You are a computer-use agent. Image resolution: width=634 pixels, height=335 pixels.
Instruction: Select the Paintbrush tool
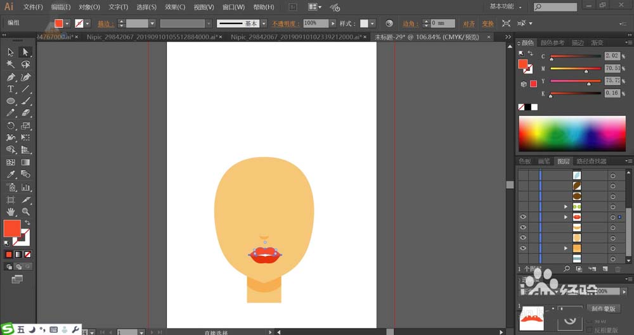tap(25, 101)
